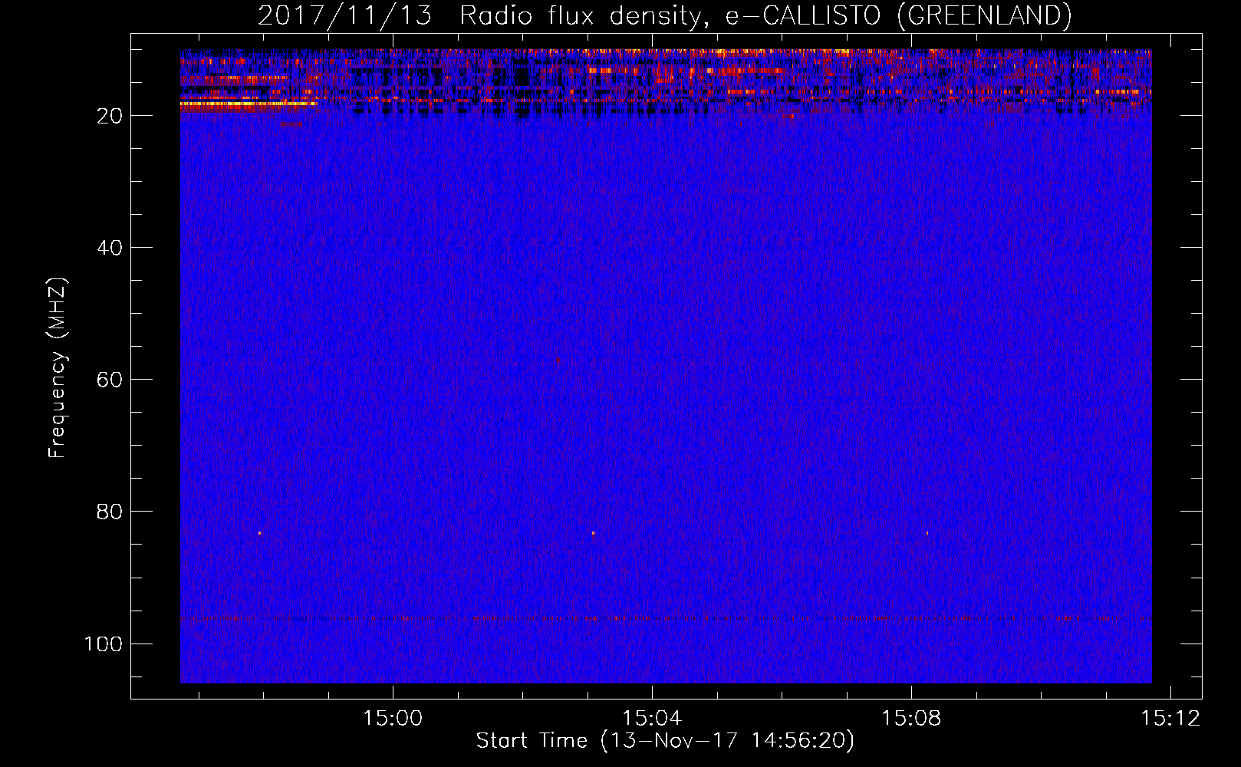Click the bright yellow emission band near 18 MHz

click(248, 103)
